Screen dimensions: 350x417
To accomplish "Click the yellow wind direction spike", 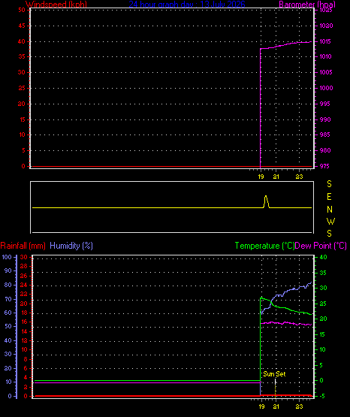I will 266,201.
